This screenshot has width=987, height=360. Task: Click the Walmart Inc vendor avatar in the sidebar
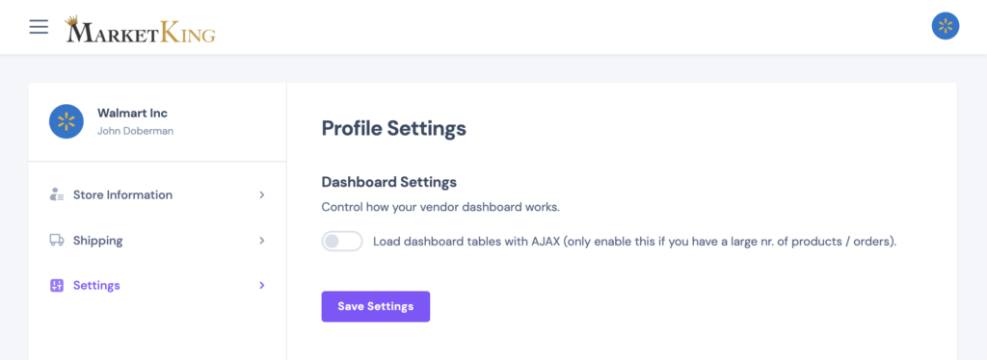[x=67, y=121]
